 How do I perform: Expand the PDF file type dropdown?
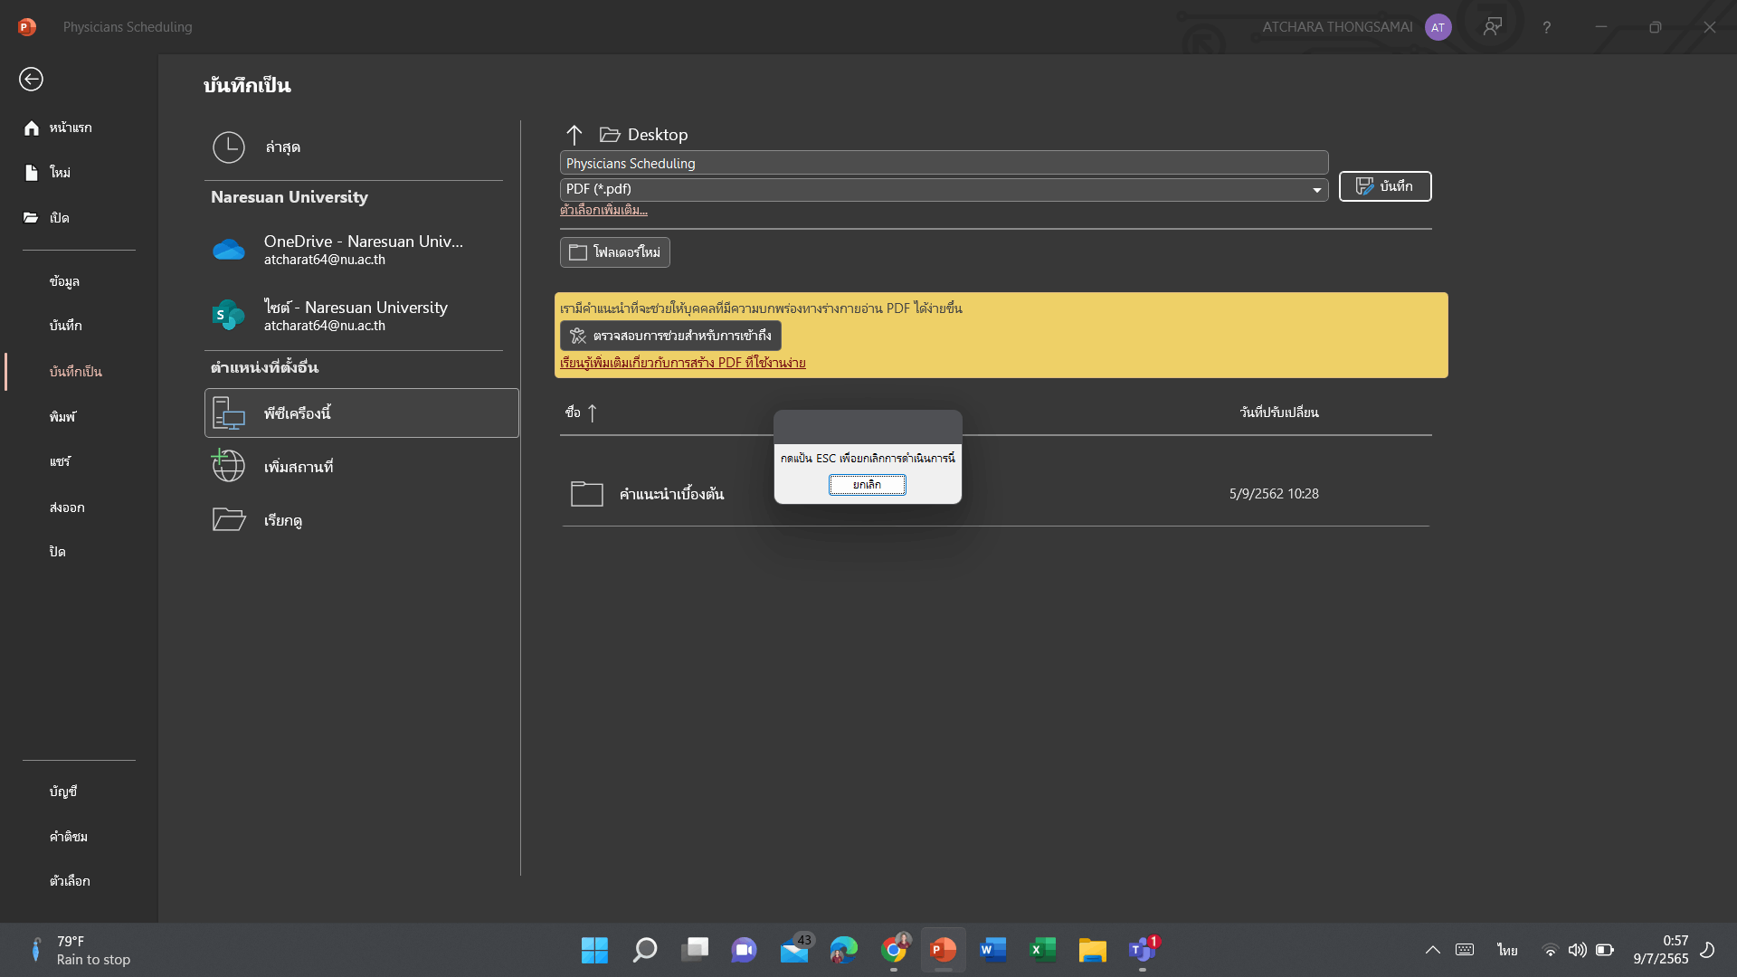point(1316,190)
